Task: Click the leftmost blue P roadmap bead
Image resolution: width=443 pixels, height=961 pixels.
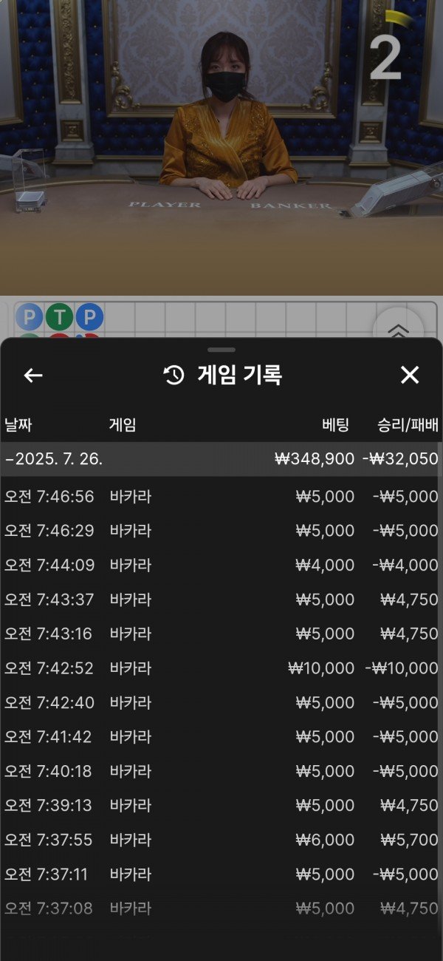Action: 29,318
